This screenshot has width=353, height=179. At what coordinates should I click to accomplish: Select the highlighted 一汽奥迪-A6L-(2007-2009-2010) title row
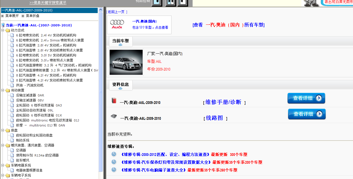coord(49,10)
